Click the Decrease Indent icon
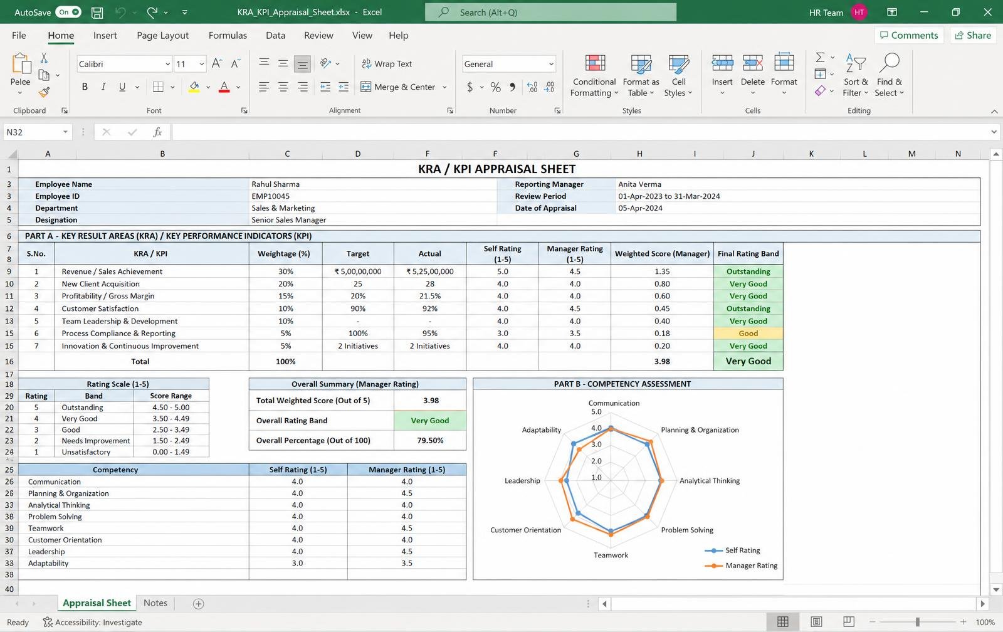This screenshot has width=1003, height=632. point(325,87)
